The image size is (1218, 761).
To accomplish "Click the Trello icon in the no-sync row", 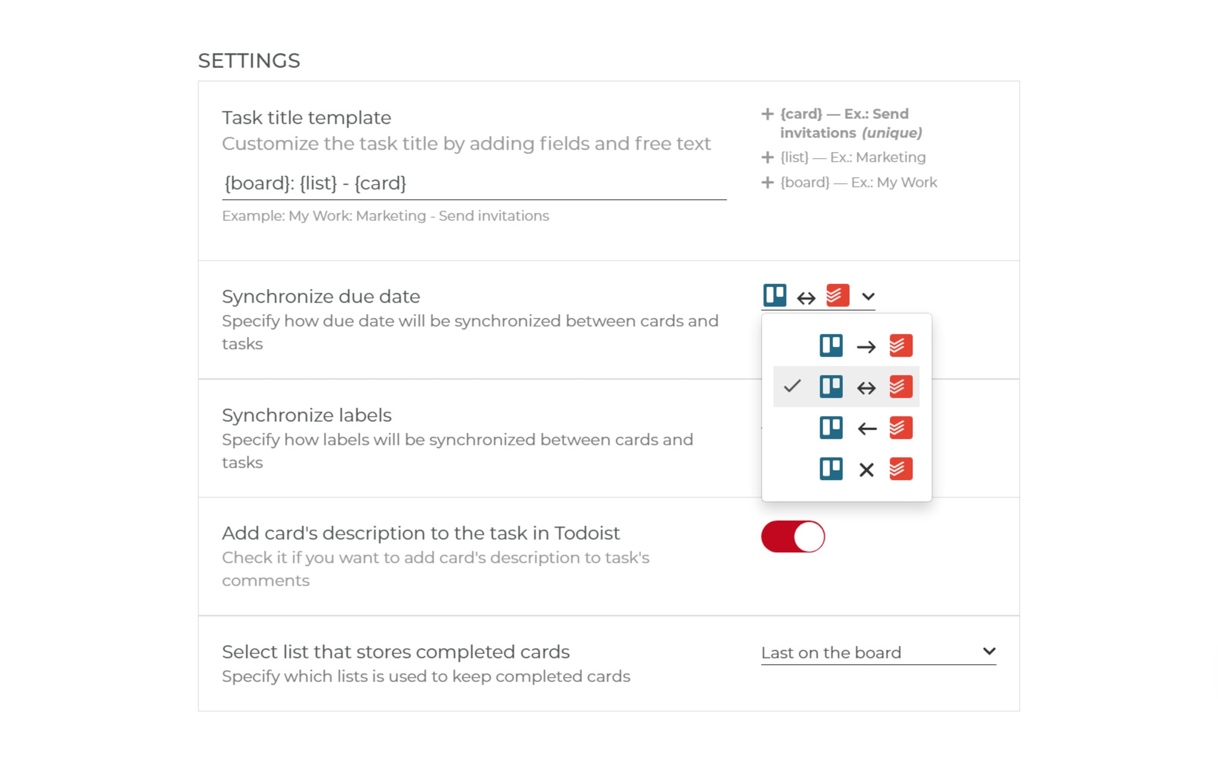I will coord(830,469).
